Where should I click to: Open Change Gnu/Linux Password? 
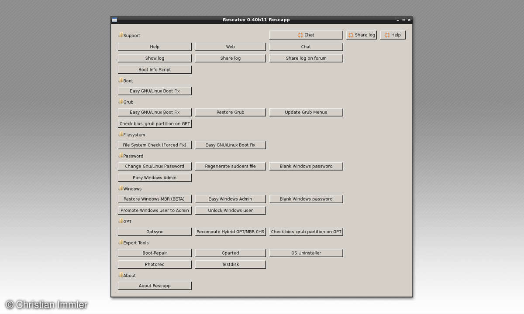[155, 166]
